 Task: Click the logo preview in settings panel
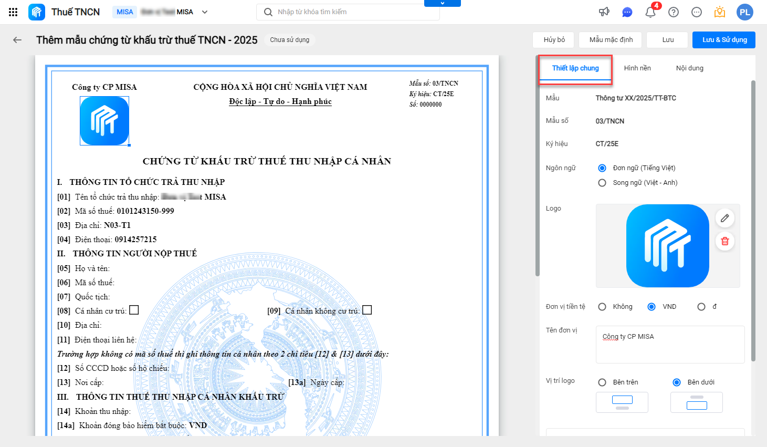point(667,246)
